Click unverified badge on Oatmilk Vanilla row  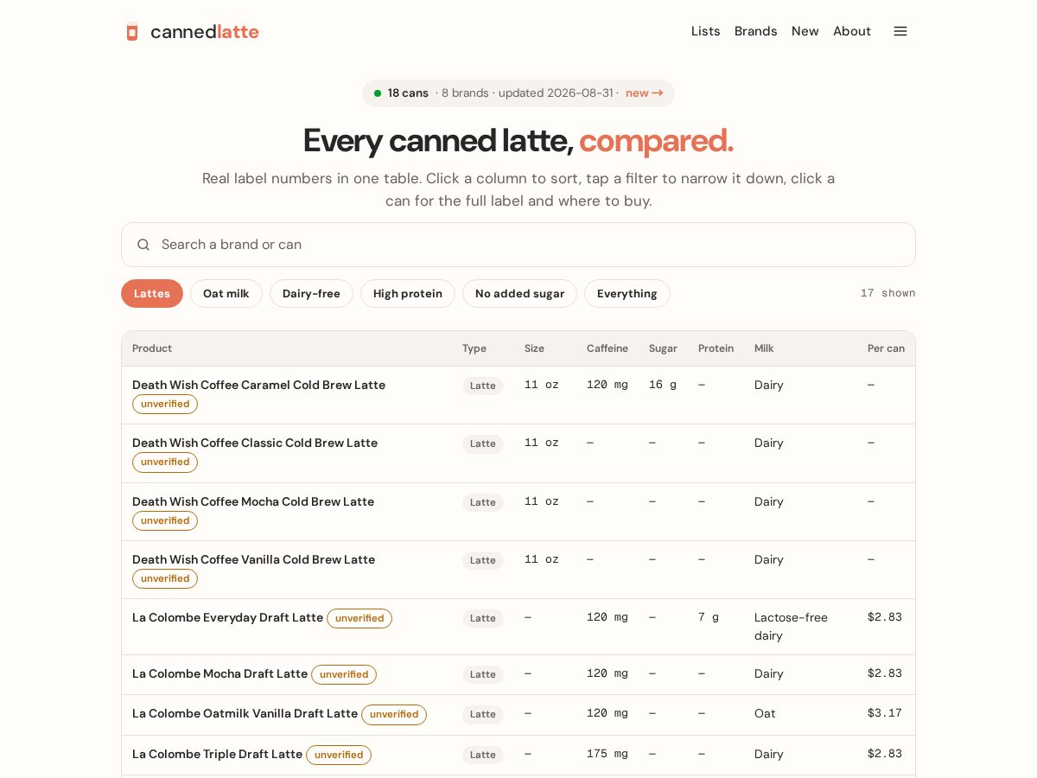point(394,714)
